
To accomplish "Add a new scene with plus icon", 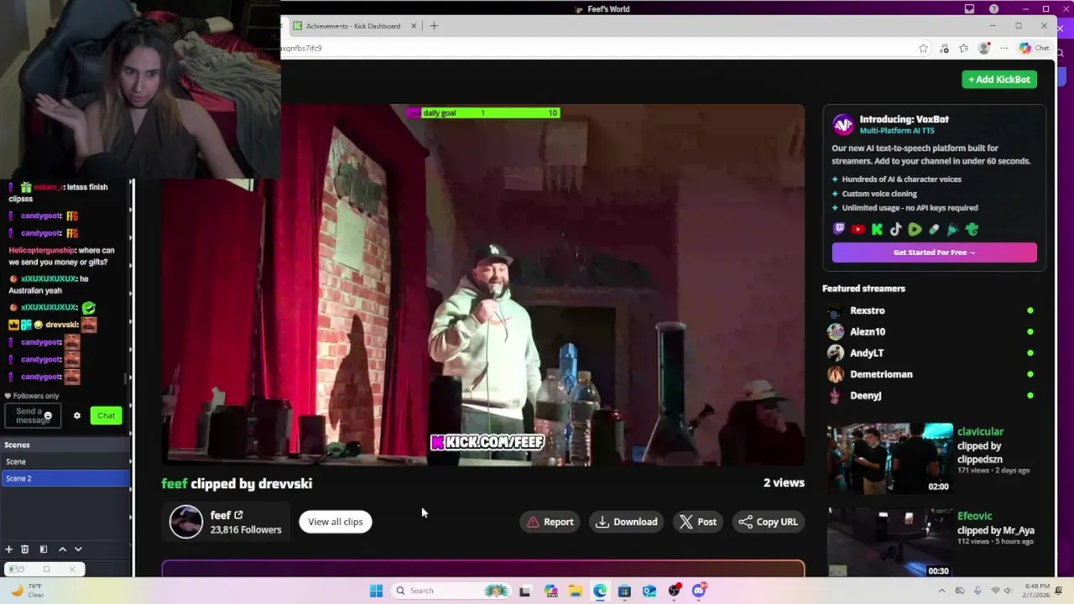I will [8, 549].
